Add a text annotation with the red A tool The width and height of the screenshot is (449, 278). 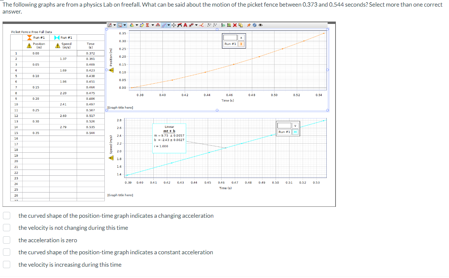(185, 25)
